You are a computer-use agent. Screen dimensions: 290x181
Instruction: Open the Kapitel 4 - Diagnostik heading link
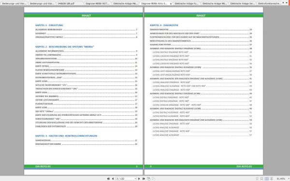click(x=164, y=25)
